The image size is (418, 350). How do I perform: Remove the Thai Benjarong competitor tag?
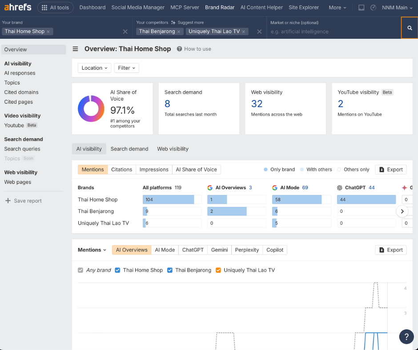(179, 32)
